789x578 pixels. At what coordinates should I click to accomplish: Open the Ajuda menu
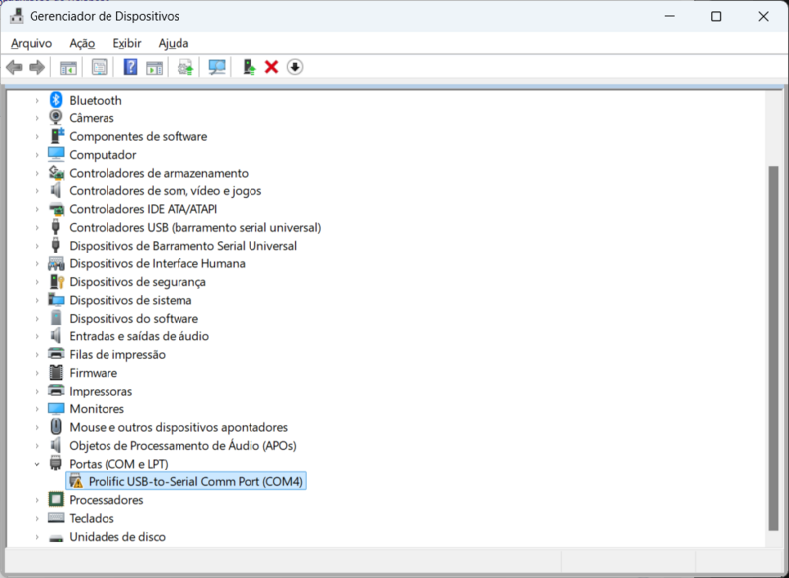(174, 43)
